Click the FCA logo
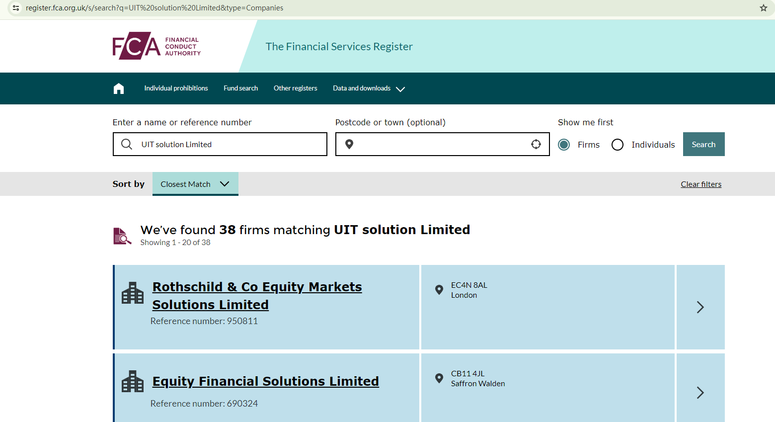This screenshot has width=775, height=422. [156, 46]
